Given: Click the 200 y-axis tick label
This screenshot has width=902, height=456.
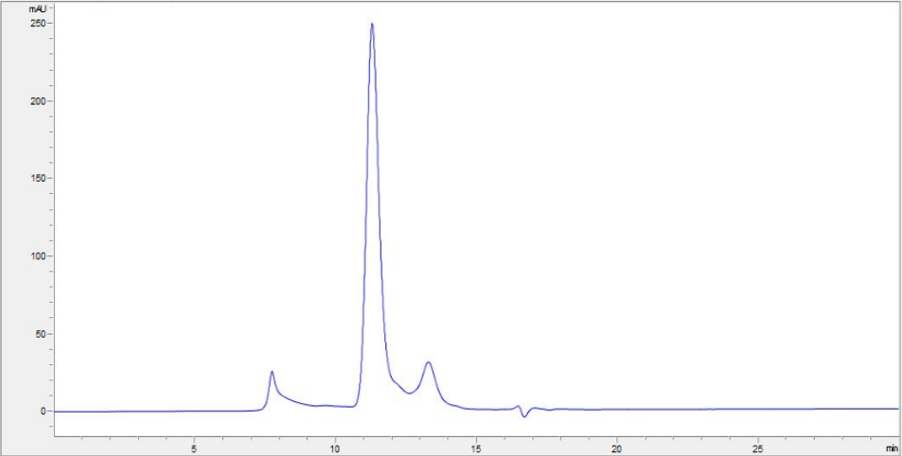Looking at the screenshot, I should [x=37, y=101].
